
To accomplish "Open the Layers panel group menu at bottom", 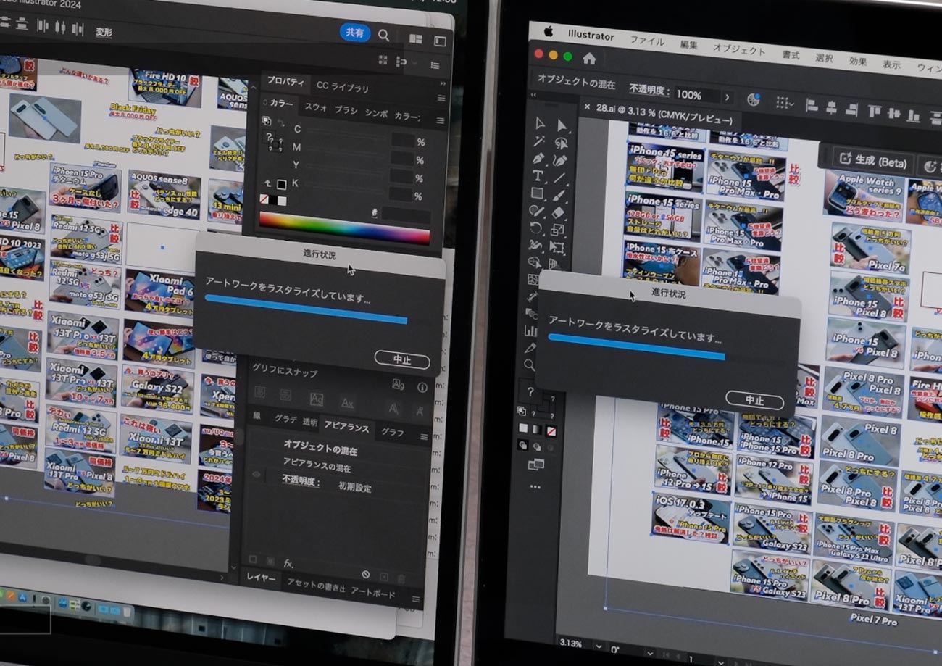I will coord(416,599).
